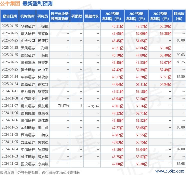Select the 目标价 column header

click(179, 16)
